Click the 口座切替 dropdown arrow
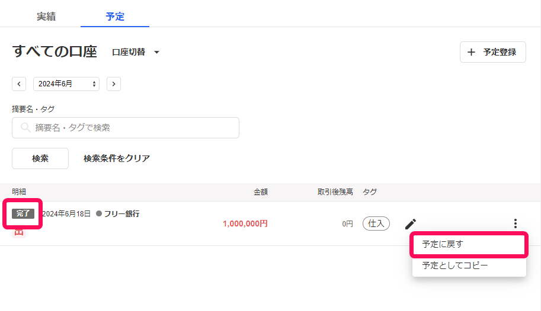Viewport: 541px width, 311px height. [x=156, y=53]
